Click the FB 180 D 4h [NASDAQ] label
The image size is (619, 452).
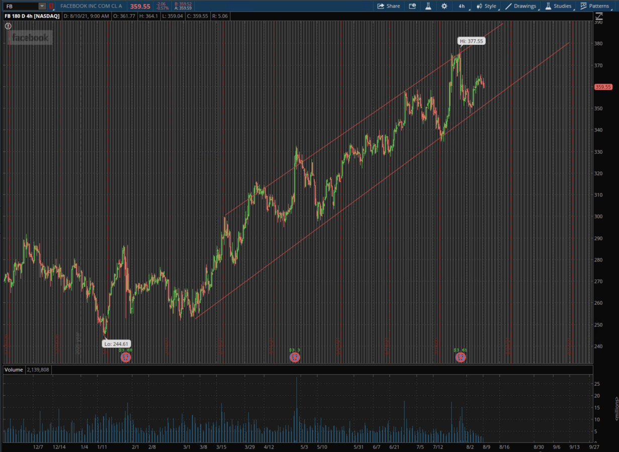tap(32, 16)
